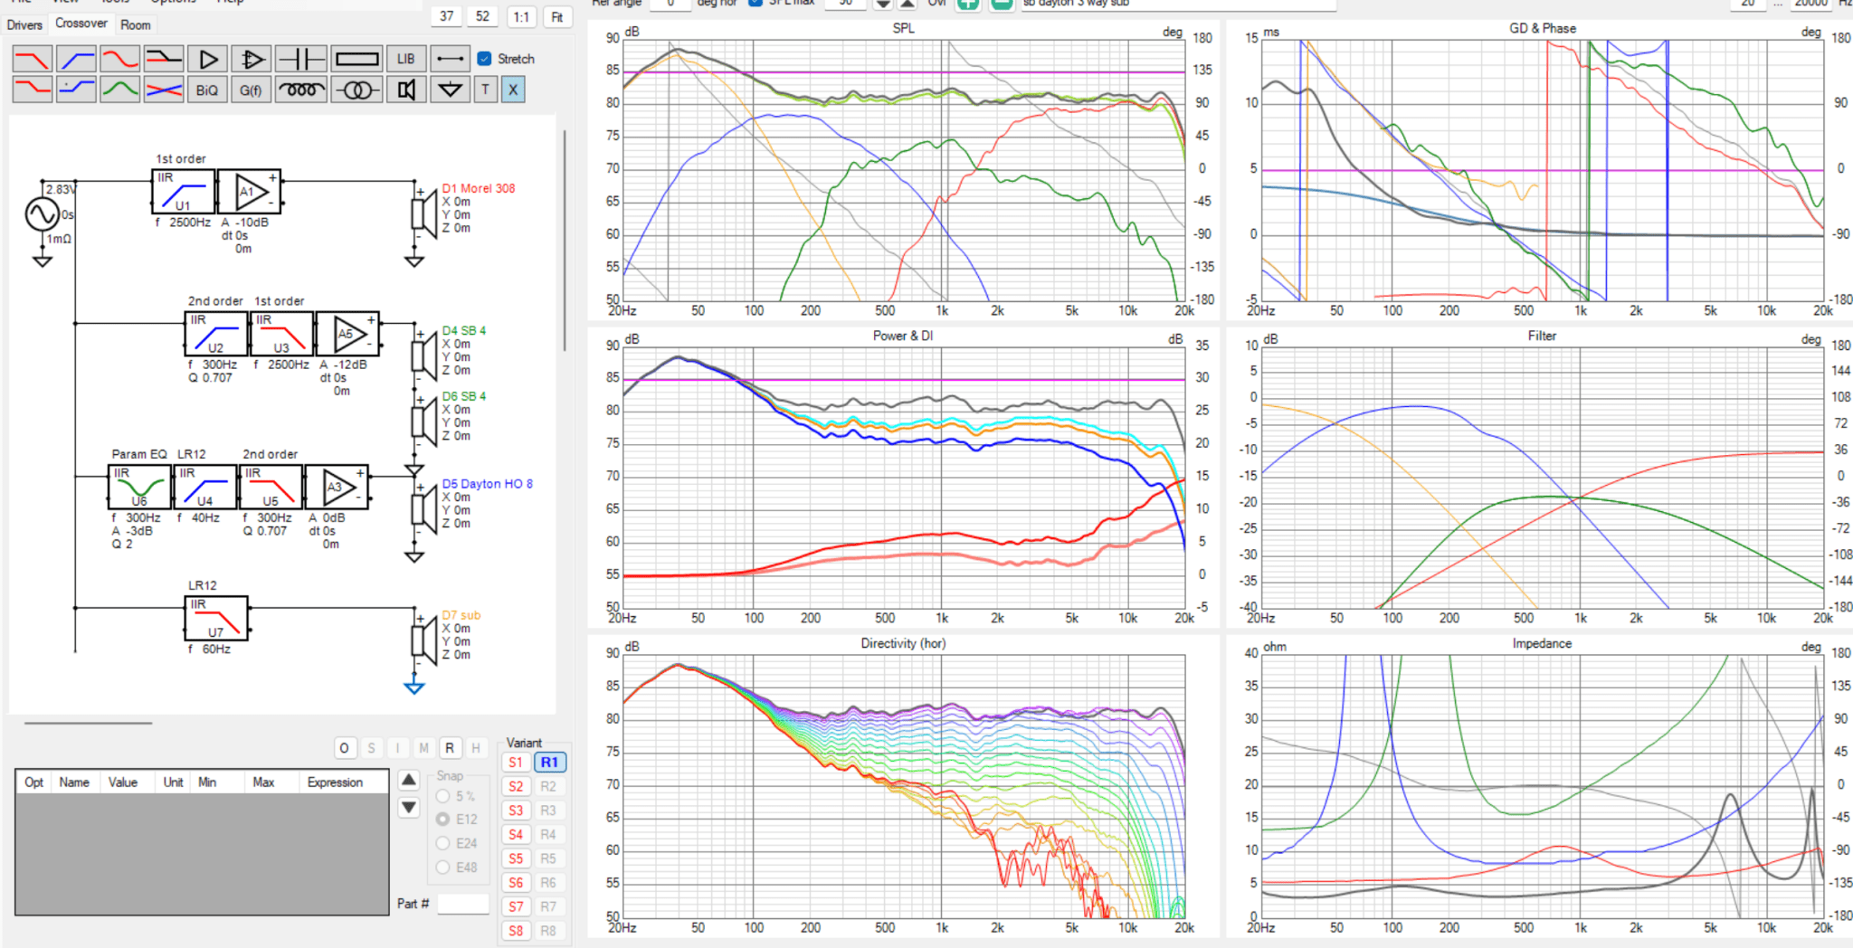Click the Opt column header
This screenshot has height=948, width=1853.
point(34,782)
